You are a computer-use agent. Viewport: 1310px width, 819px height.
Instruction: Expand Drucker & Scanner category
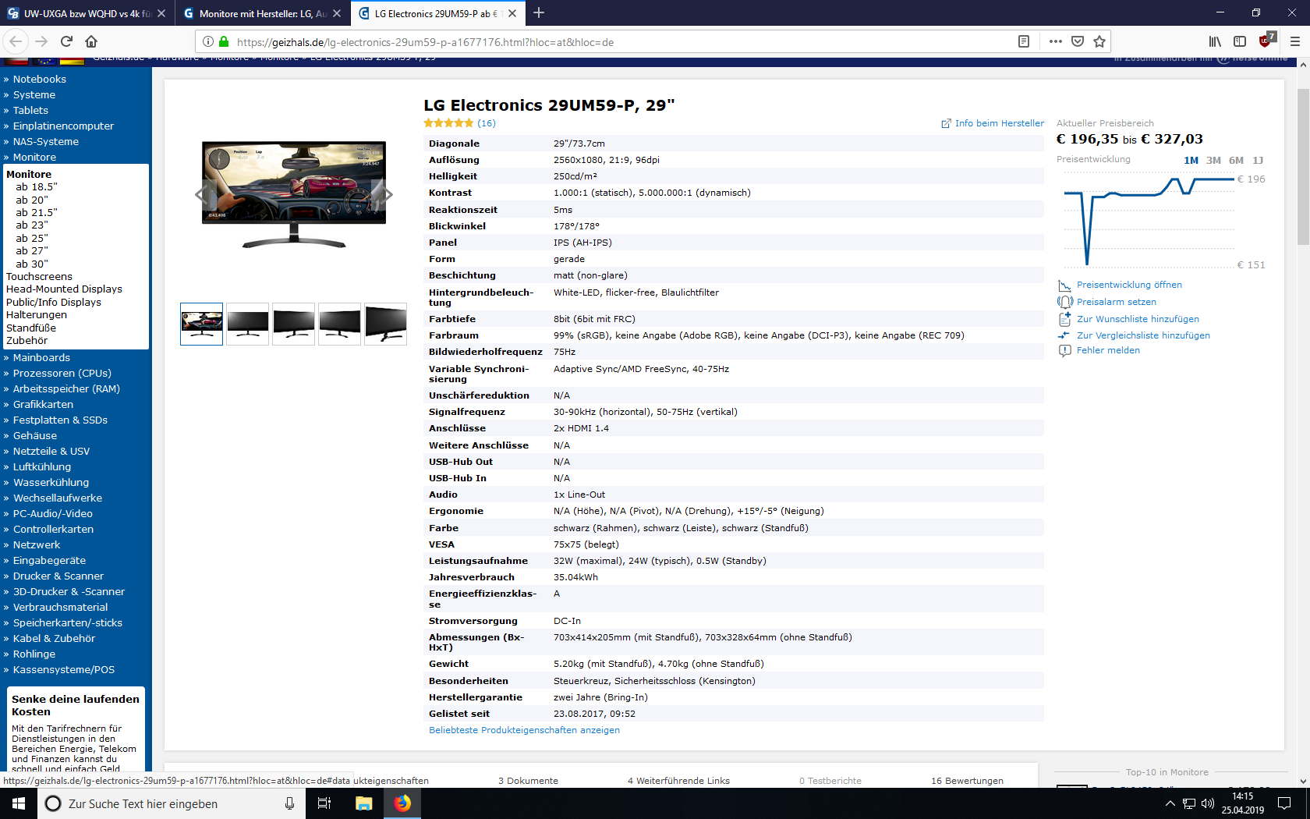[58, 576]
